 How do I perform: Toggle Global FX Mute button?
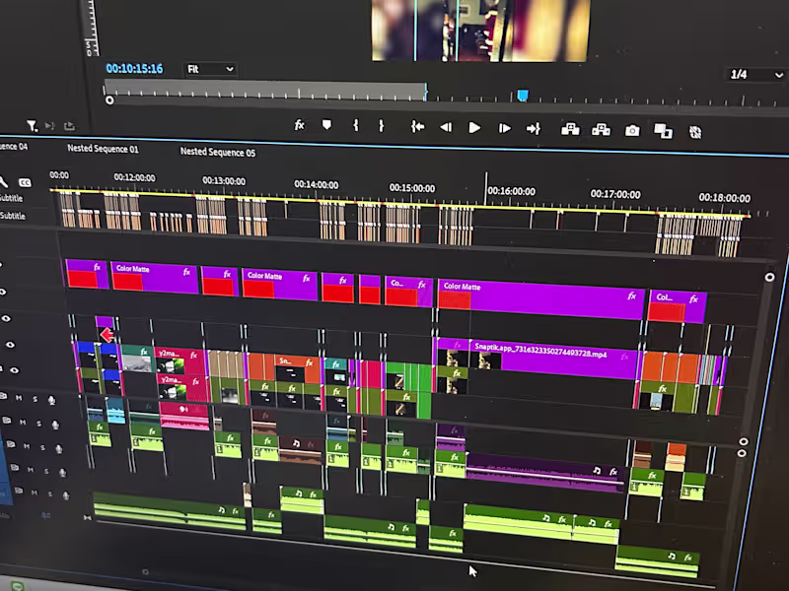click(300, 125)
